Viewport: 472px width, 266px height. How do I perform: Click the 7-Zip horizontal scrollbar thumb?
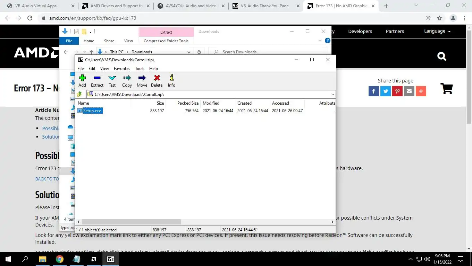131,222
